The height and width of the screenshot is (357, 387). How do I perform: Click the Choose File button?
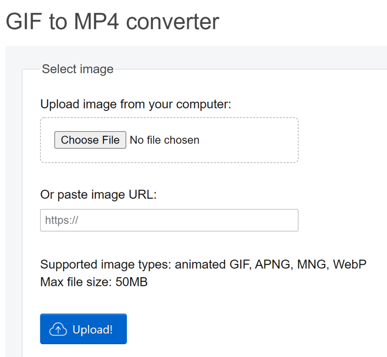point(90,140)
